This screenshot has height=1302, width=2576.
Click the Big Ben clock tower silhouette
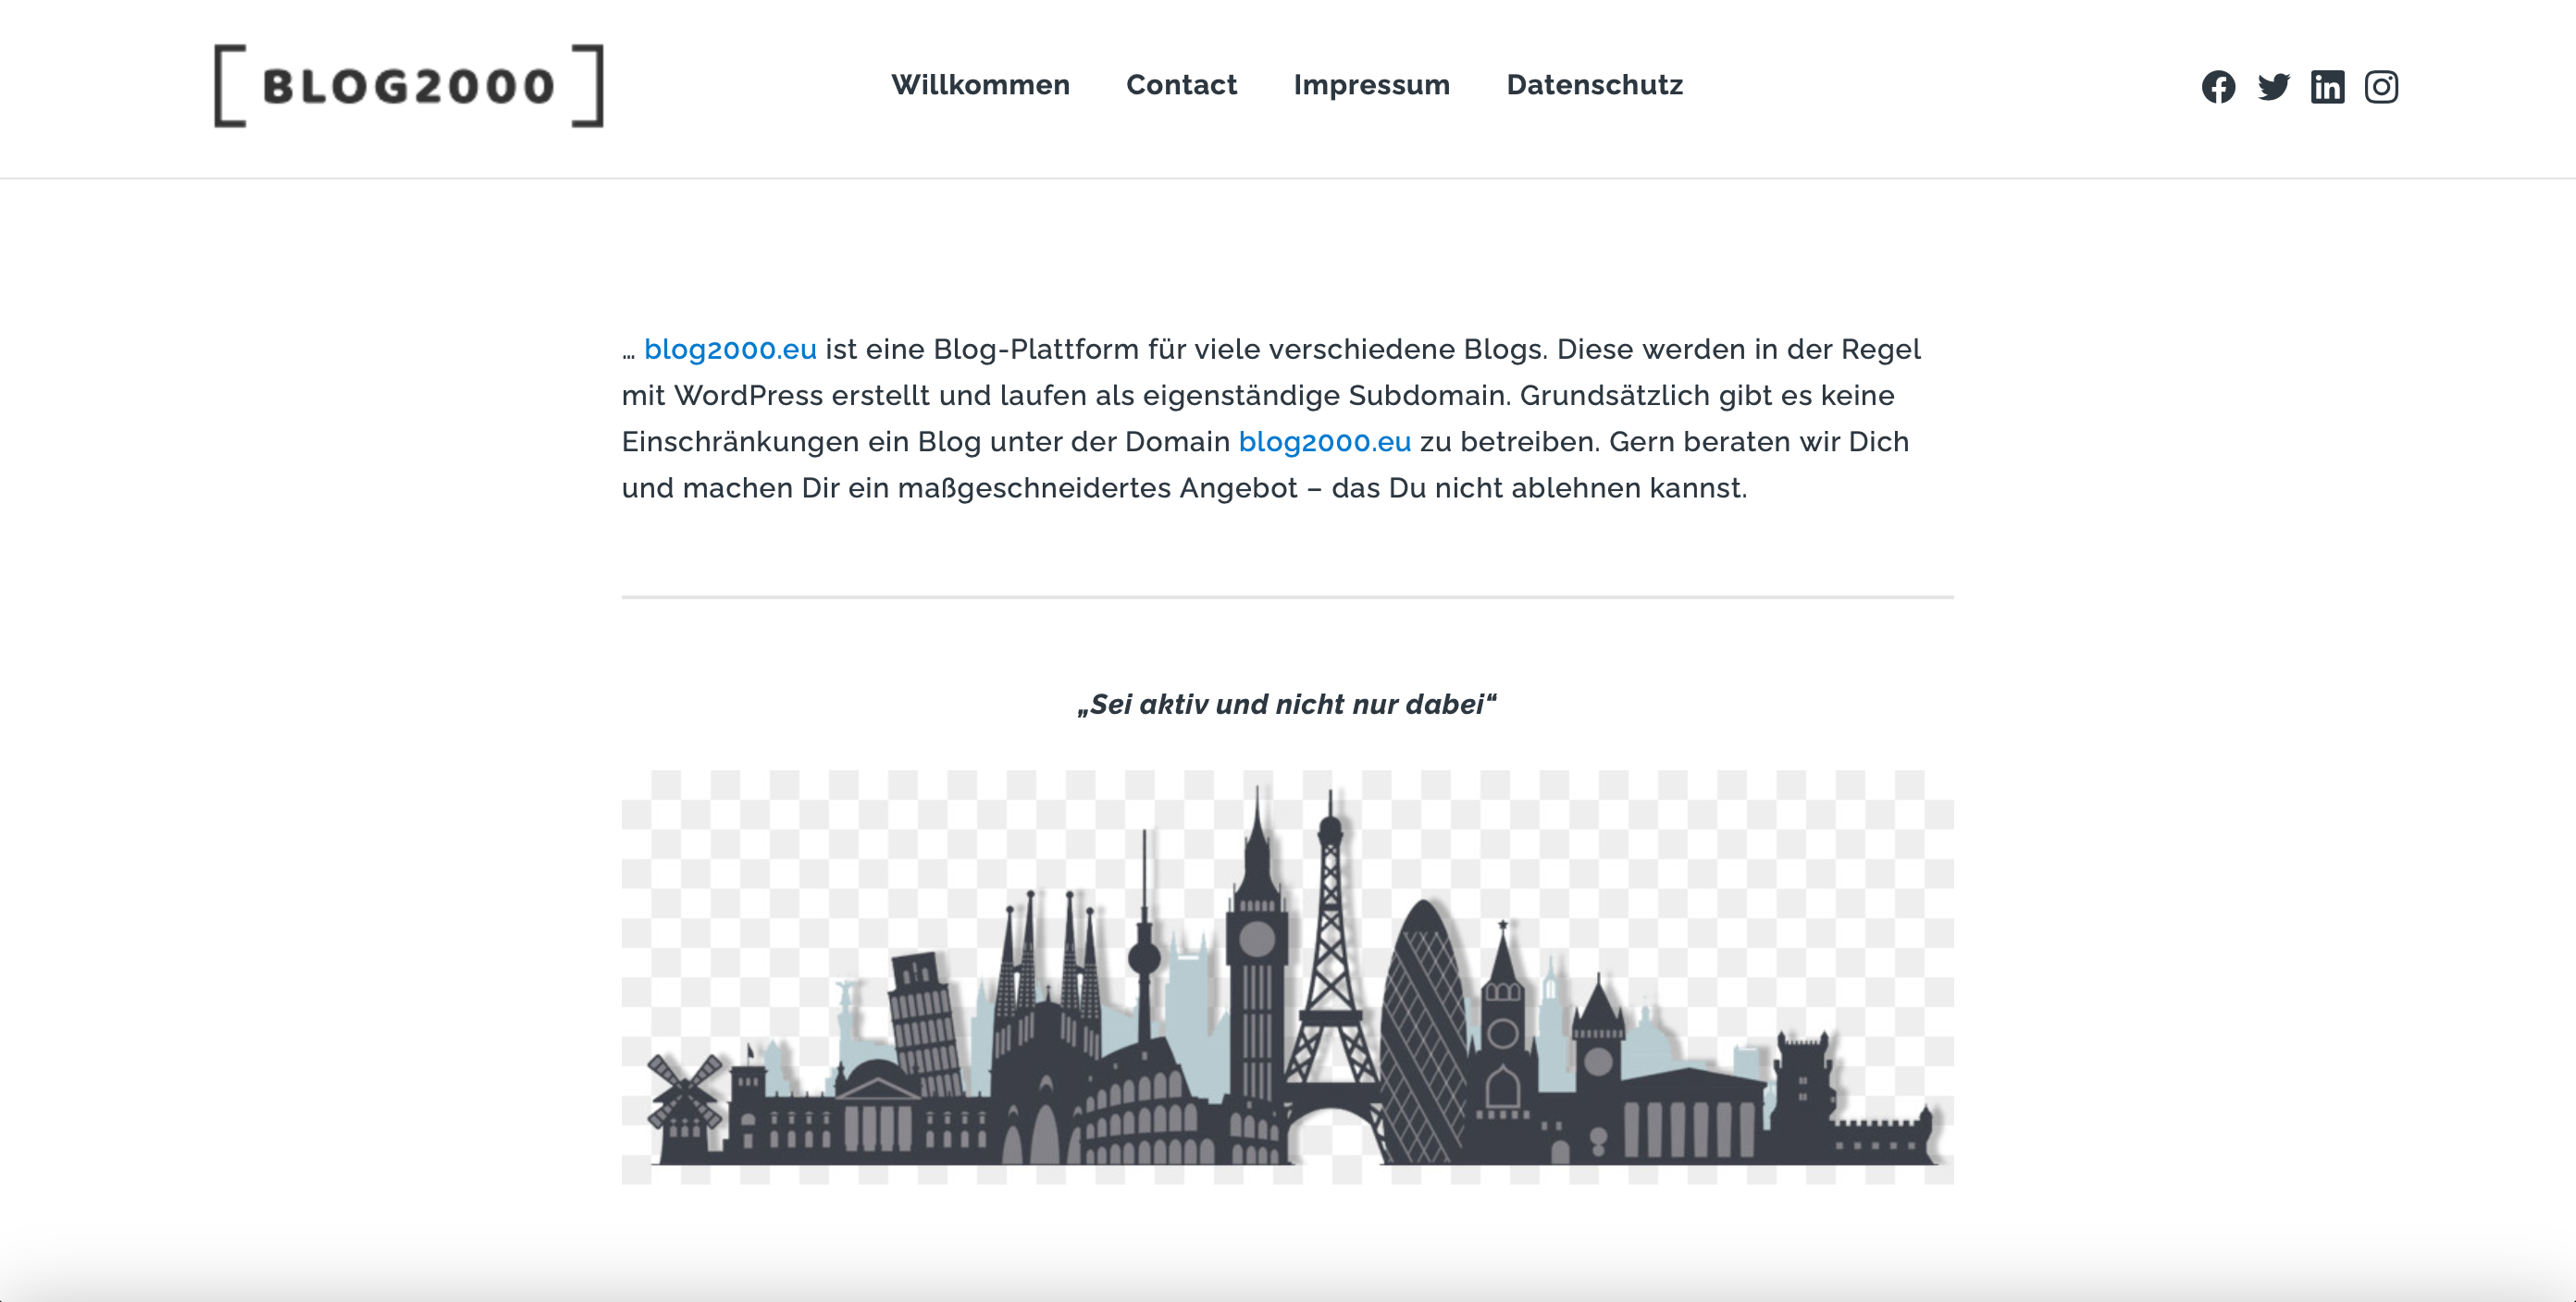[x=1257, y=959]
